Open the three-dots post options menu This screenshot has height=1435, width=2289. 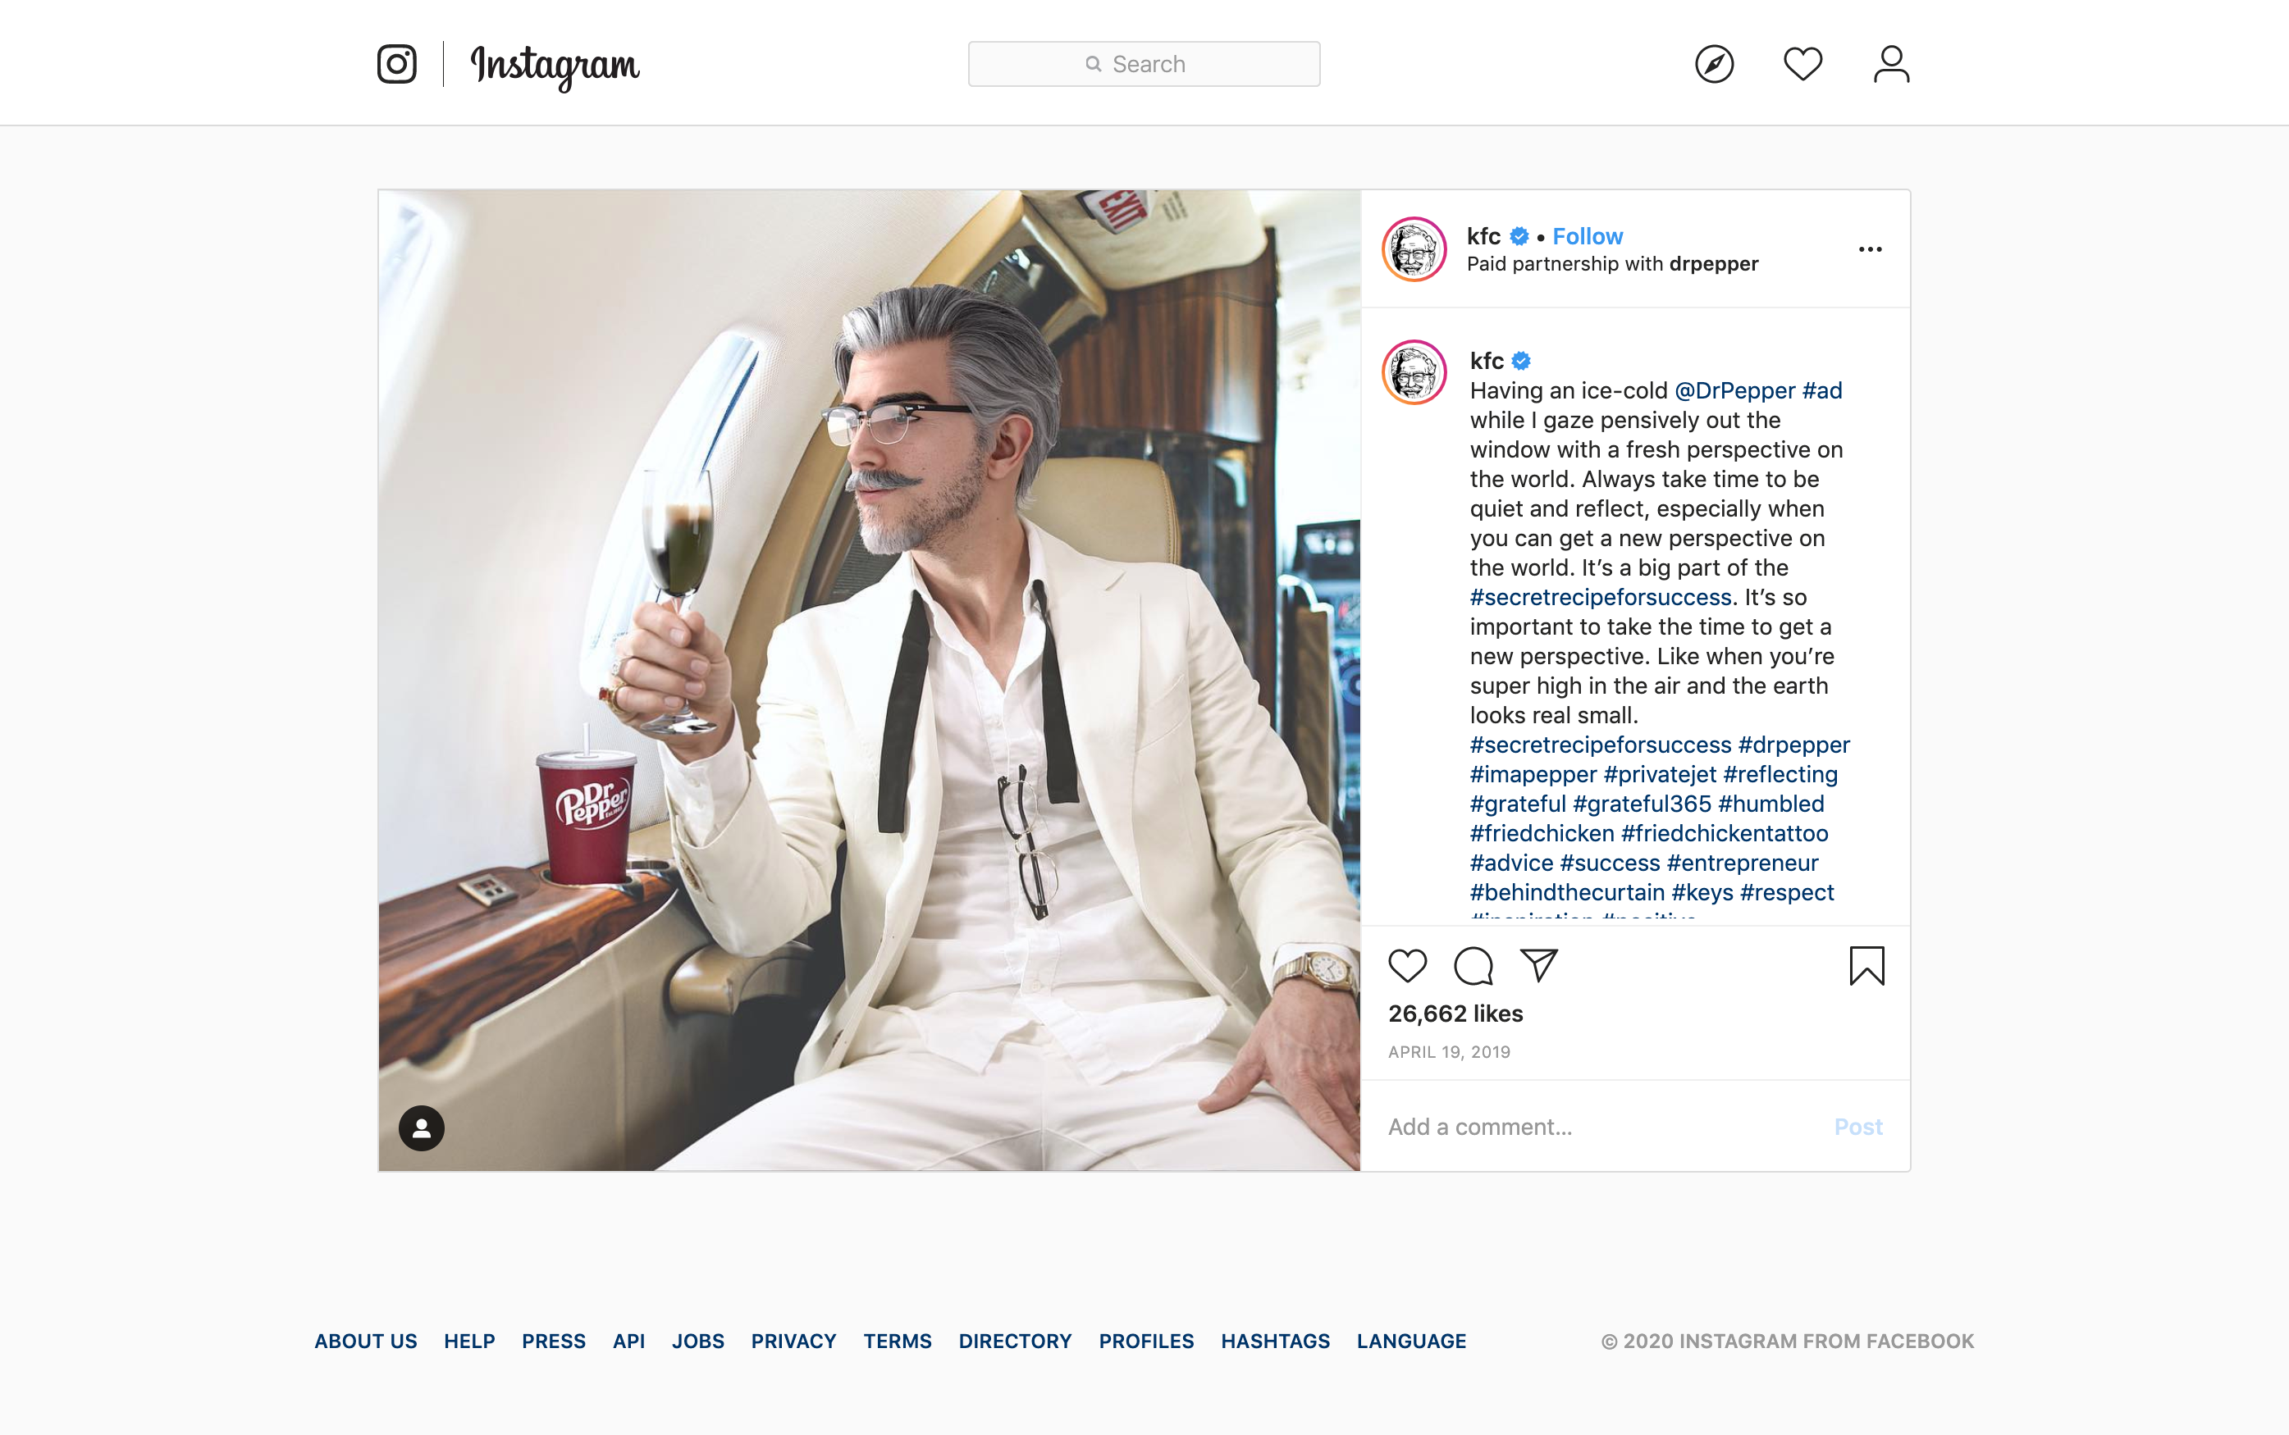(x=1870, y=248)
